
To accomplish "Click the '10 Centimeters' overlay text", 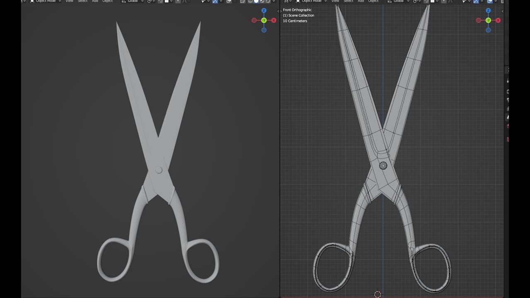I will point(295,21).
